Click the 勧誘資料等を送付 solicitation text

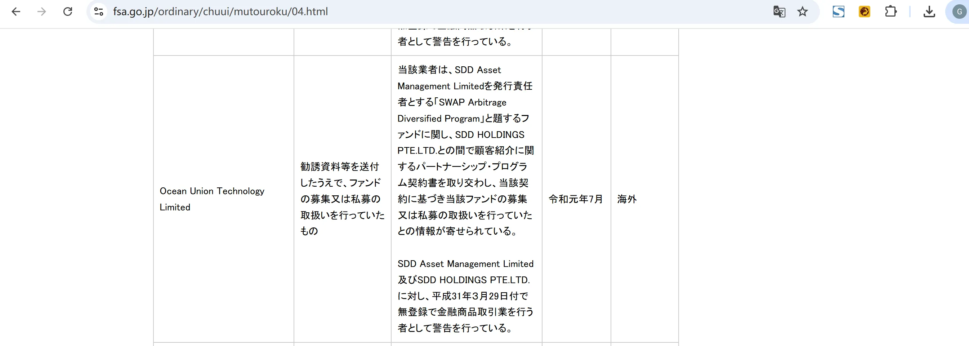(339, 167)
